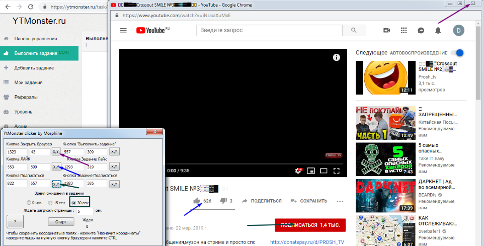Switch to theater mode icon
The height and width of the screenshot is (246, 483).
[324, 171]
